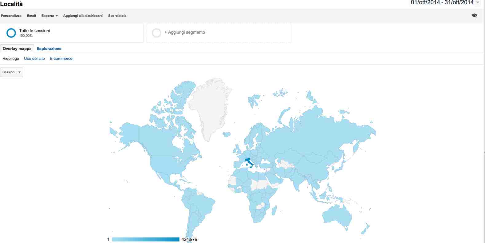This screenshot has height=243, width=485.
Task: Select the Riepilogo view
Action: click(x=11, y=58)
